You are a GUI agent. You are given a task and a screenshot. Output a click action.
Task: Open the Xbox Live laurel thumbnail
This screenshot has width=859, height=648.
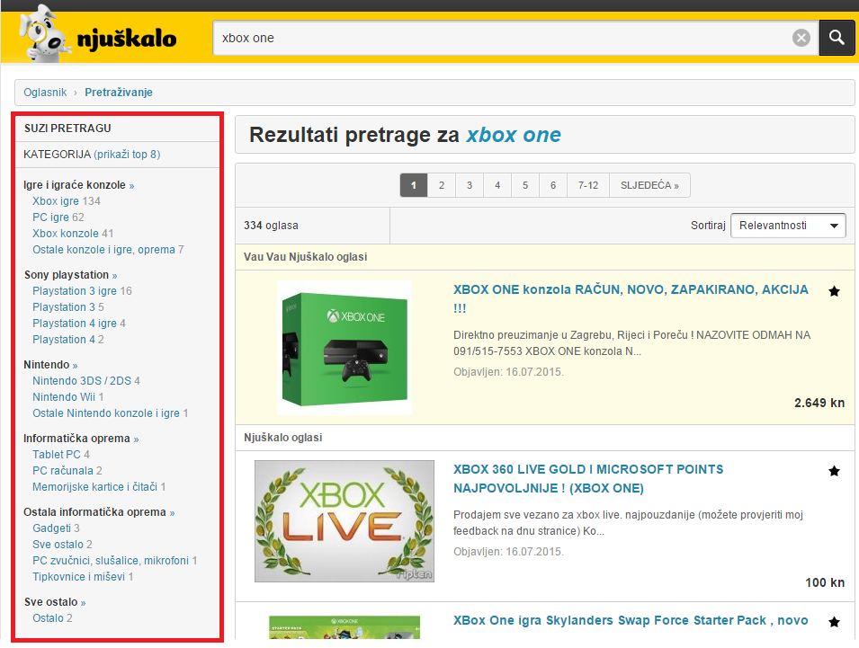[344, 521]
